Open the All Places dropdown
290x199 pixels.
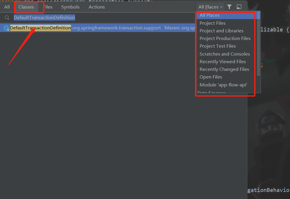pos(210,6)
